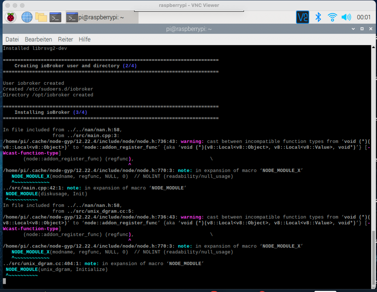This screenshot has width=377, height=292.
Task: Open the Bluetooth tray menu
Action: [x=318, y=17]
